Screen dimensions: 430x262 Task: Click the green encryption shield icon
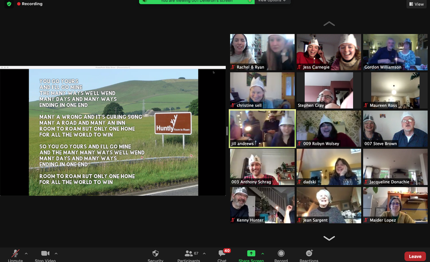pyautogui.click(x=9, y=4)
